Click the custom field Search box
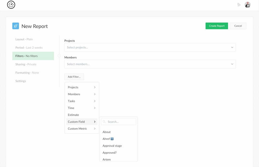The height and width of the screenshot is (167, 259). pos(120,122)
